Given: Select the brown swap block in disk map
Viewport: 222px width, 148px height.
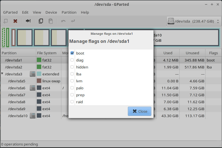Looking at the screenshot, I should pyautogui.click(x=13, y=38).
